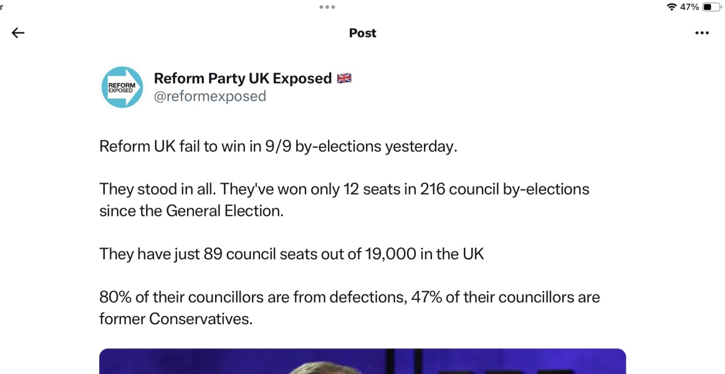The width and height of the screenshot is (725, 374).
Task: Expand the attached image below the post
Action: [363, 362]
